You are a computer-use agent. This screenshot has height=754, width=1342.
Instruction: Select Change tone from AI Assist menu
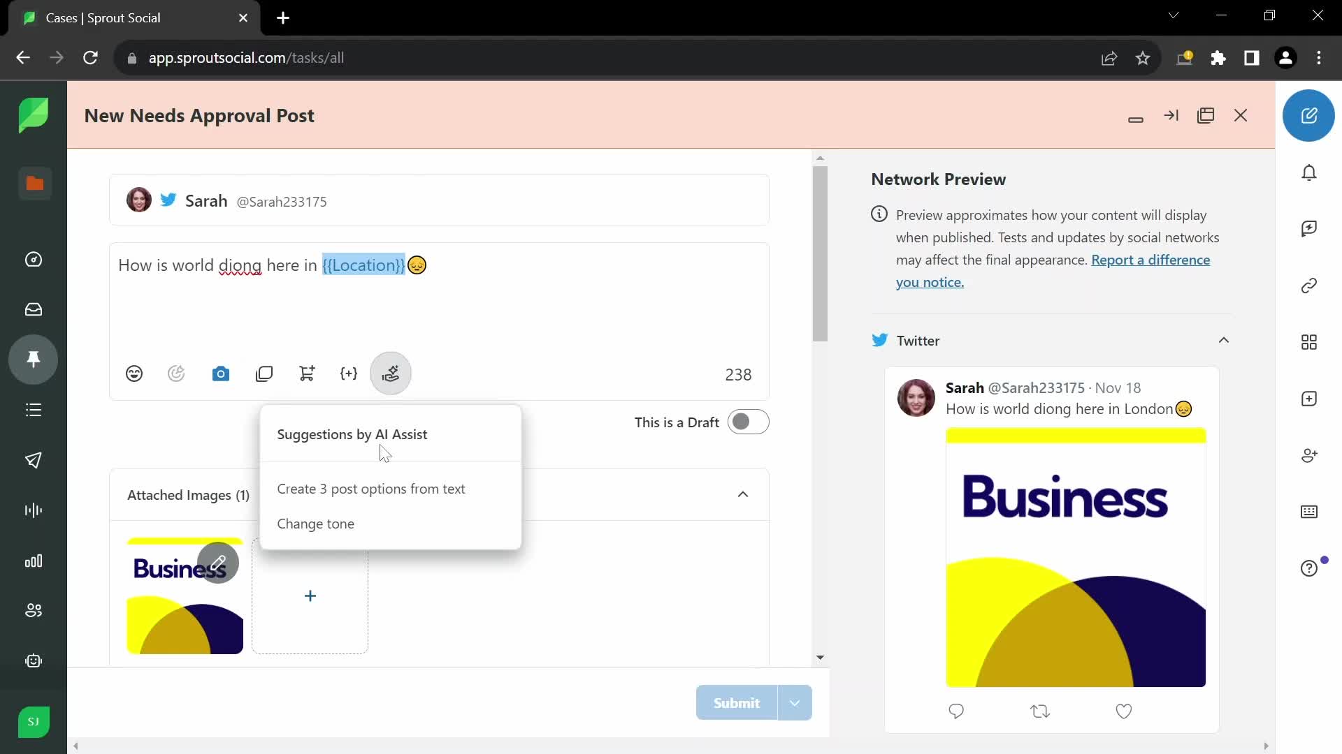(x=316, y=523)
